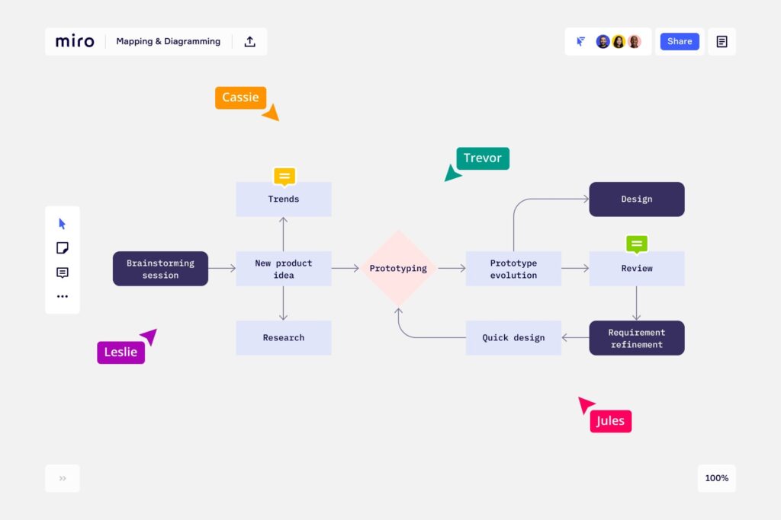Click Trevor's teal cursor label

tap(483, 158)
